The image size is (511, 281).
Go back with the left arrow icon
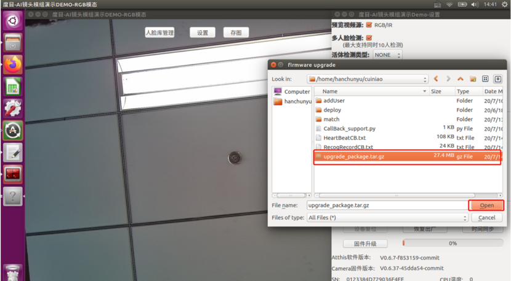point(436,79)
